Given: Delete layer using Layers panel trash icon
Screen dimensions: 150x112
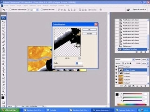Looking at the screenshot, I should click(145, 86).
